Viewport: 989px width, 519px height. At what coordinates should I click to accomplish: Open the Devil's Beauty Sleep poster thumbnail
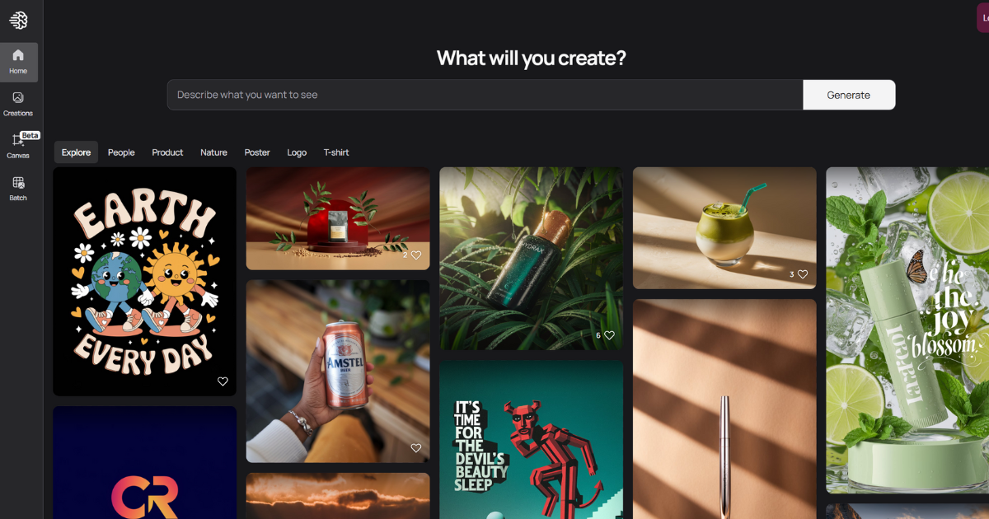pos(531,440)
